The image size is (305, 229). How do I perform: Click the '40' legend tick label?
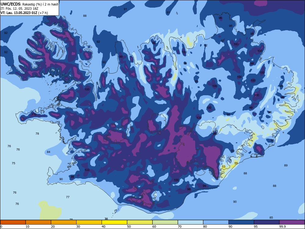(x=104, y=227)
